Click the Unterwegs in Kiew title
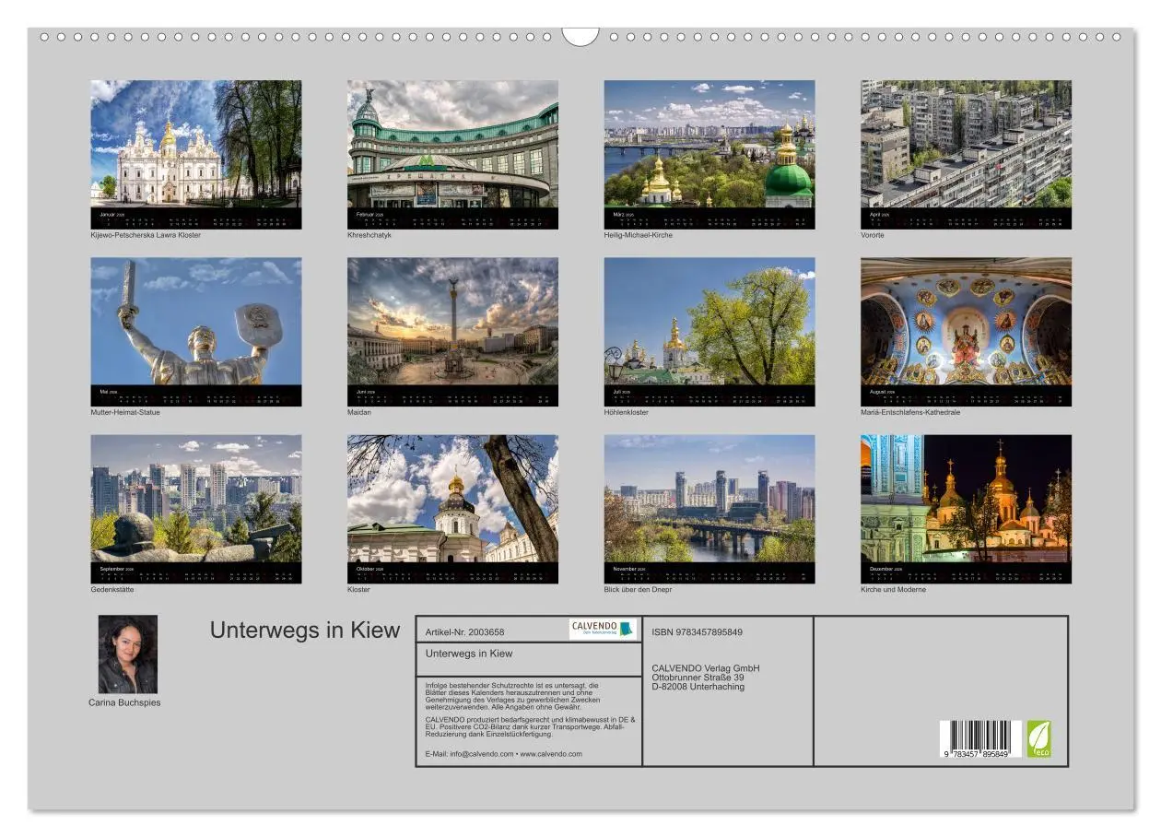The image size is (1161, 837). pos(304,631)
